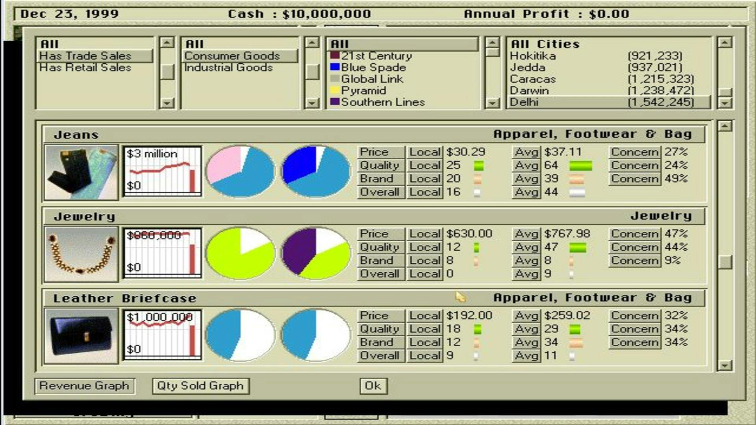Select Caracas in the cities list

(x=532, y=79)
